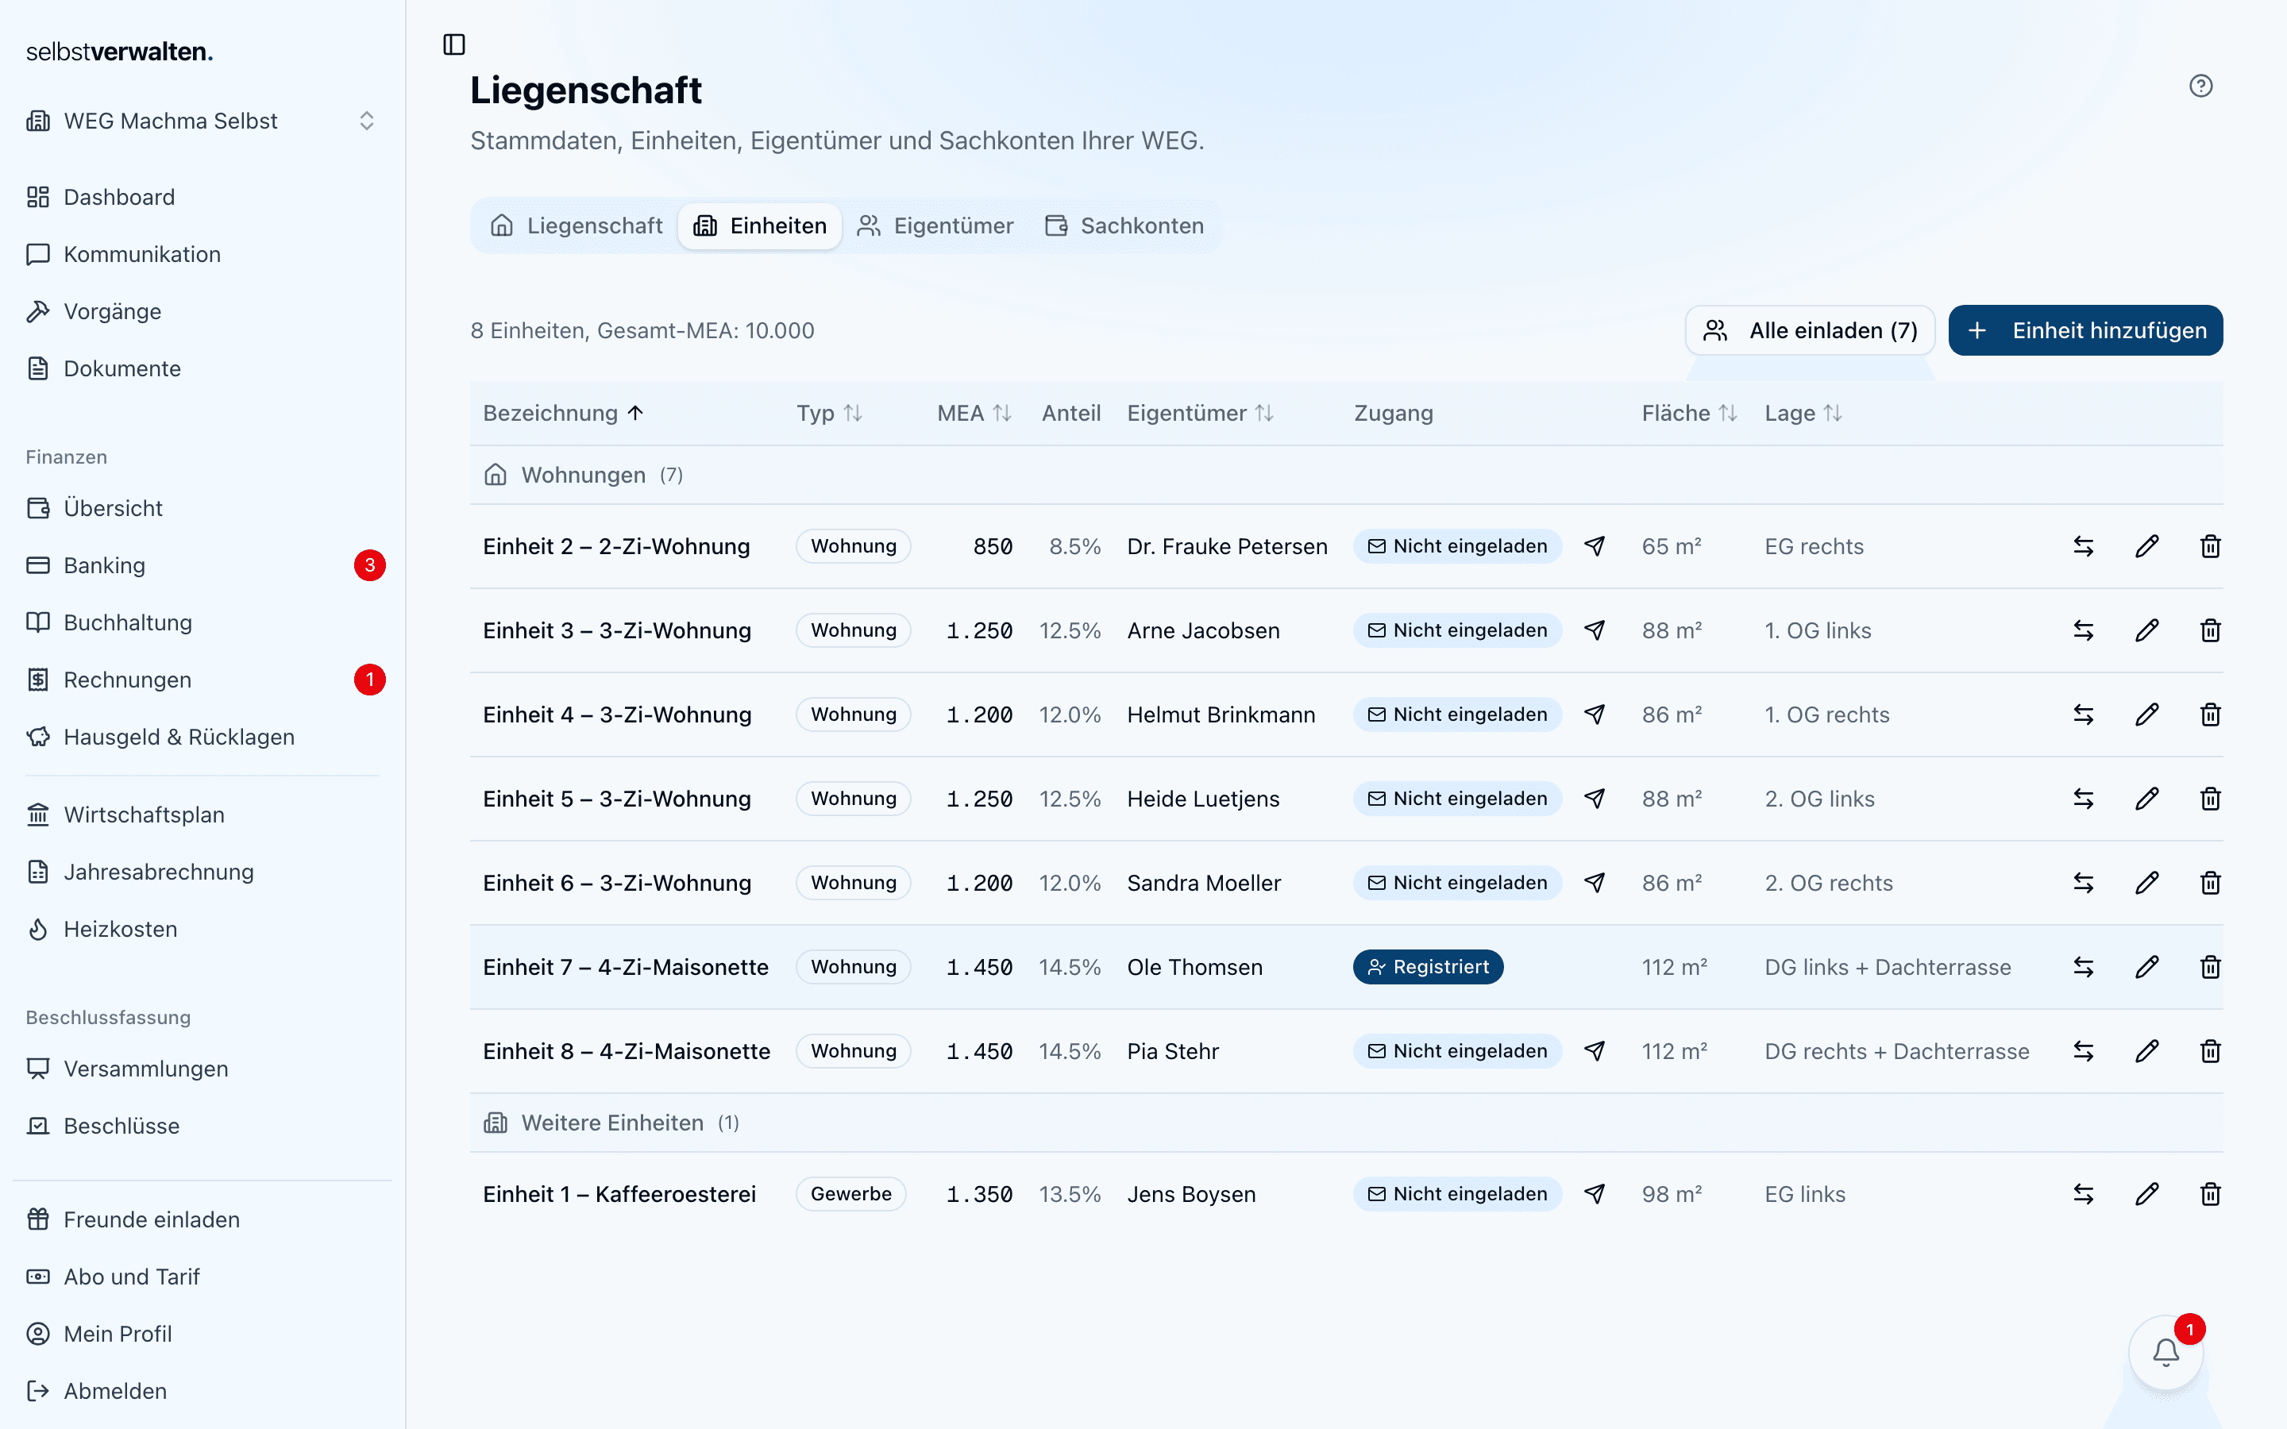2287x1429 pixels.
Task: Click the Gewerbe type badge
Action: tap(850, 1194)
